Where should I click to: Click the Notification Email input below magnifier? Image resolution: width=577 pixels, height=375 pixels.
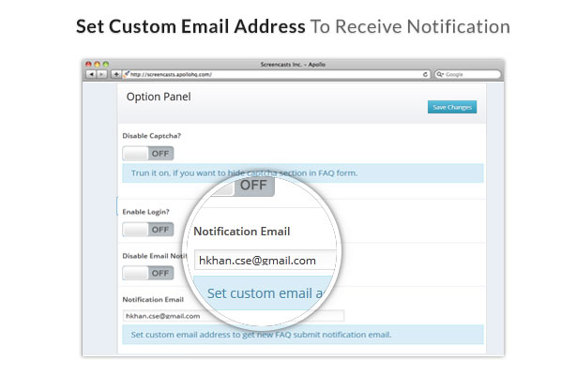234,316
